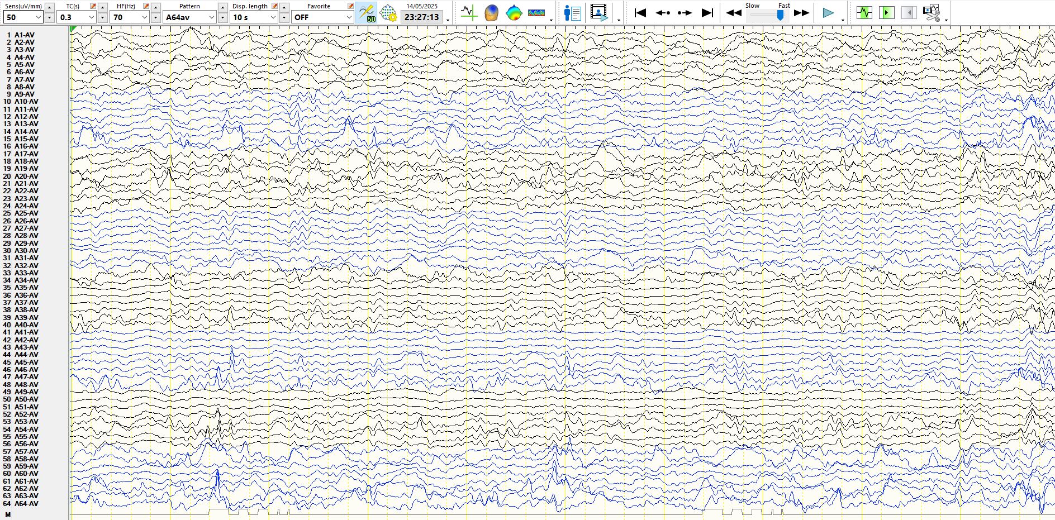Click the TC(s) down stepper arrow
The width and height of the screenshot is (1055, 520).
click(103, 18)
